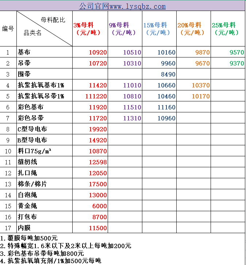Select the 10660 price cell
The height and width of the screenshot is (265, 246).
pos(159,85)
